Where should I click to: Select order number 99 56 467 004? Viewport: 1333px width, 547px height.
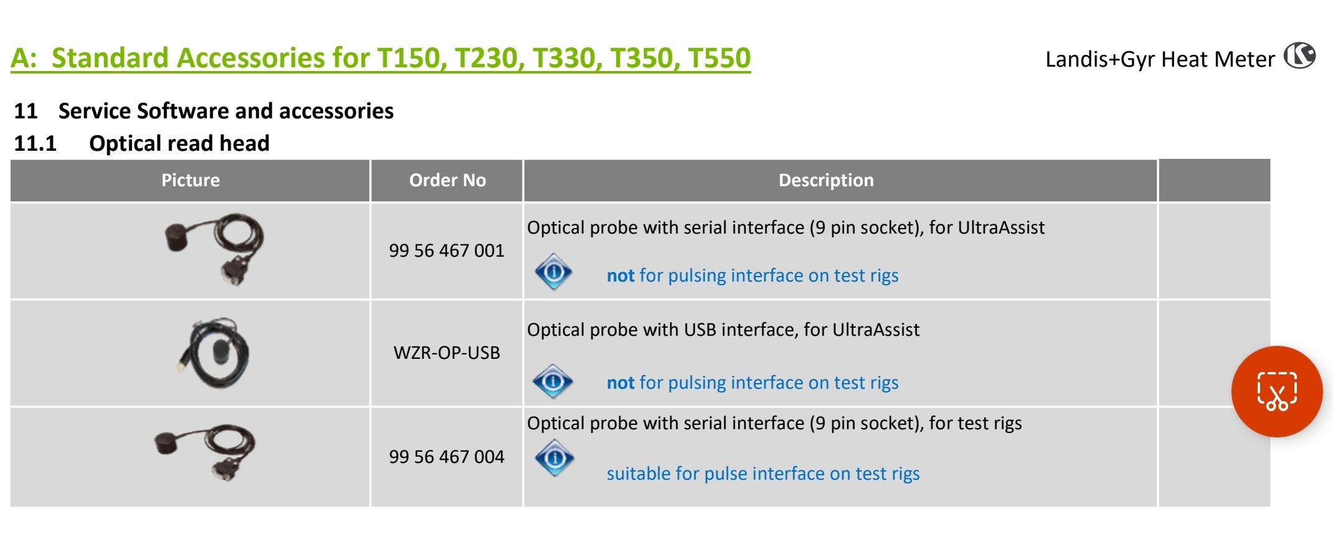(x=447, y=457)
